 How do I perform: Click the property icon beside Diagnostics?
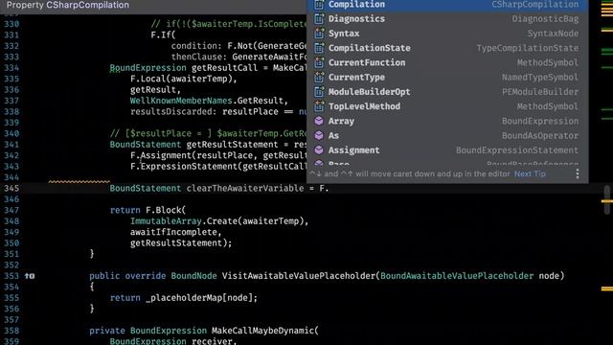(319, 18)
